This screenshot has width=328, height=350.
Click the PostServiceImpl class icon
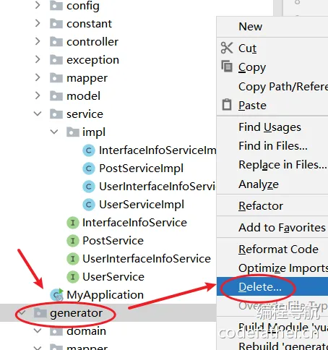89,168
